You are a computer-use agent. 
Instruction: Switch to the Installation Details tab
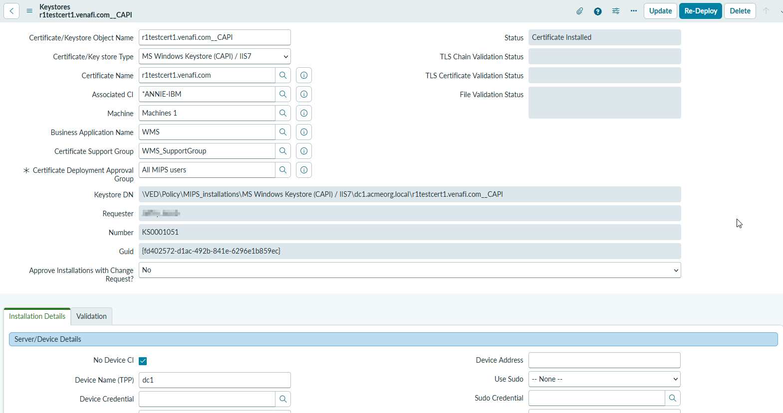pos(37,316)
